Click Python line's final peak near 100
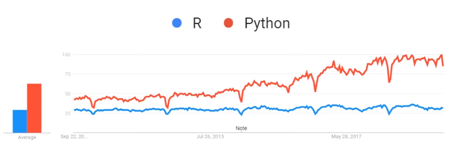456x146 pixels. pos(442,55)
